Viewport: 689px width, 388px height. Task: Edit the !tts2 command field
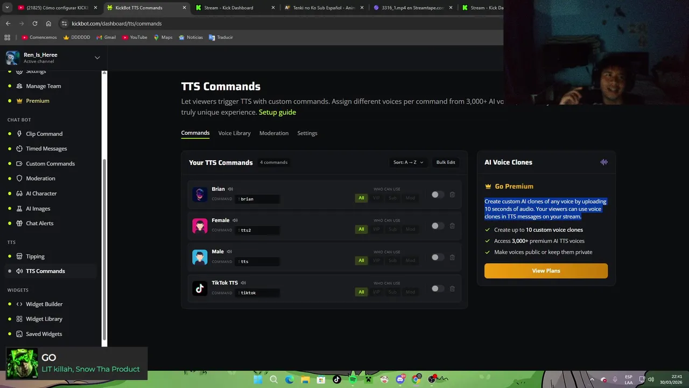tap(258, 230)
